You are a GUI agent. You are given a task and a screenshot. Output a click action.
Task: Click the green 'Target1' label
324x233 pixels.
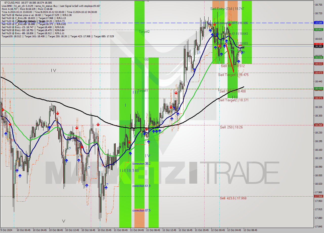click(x=143, y=90)
